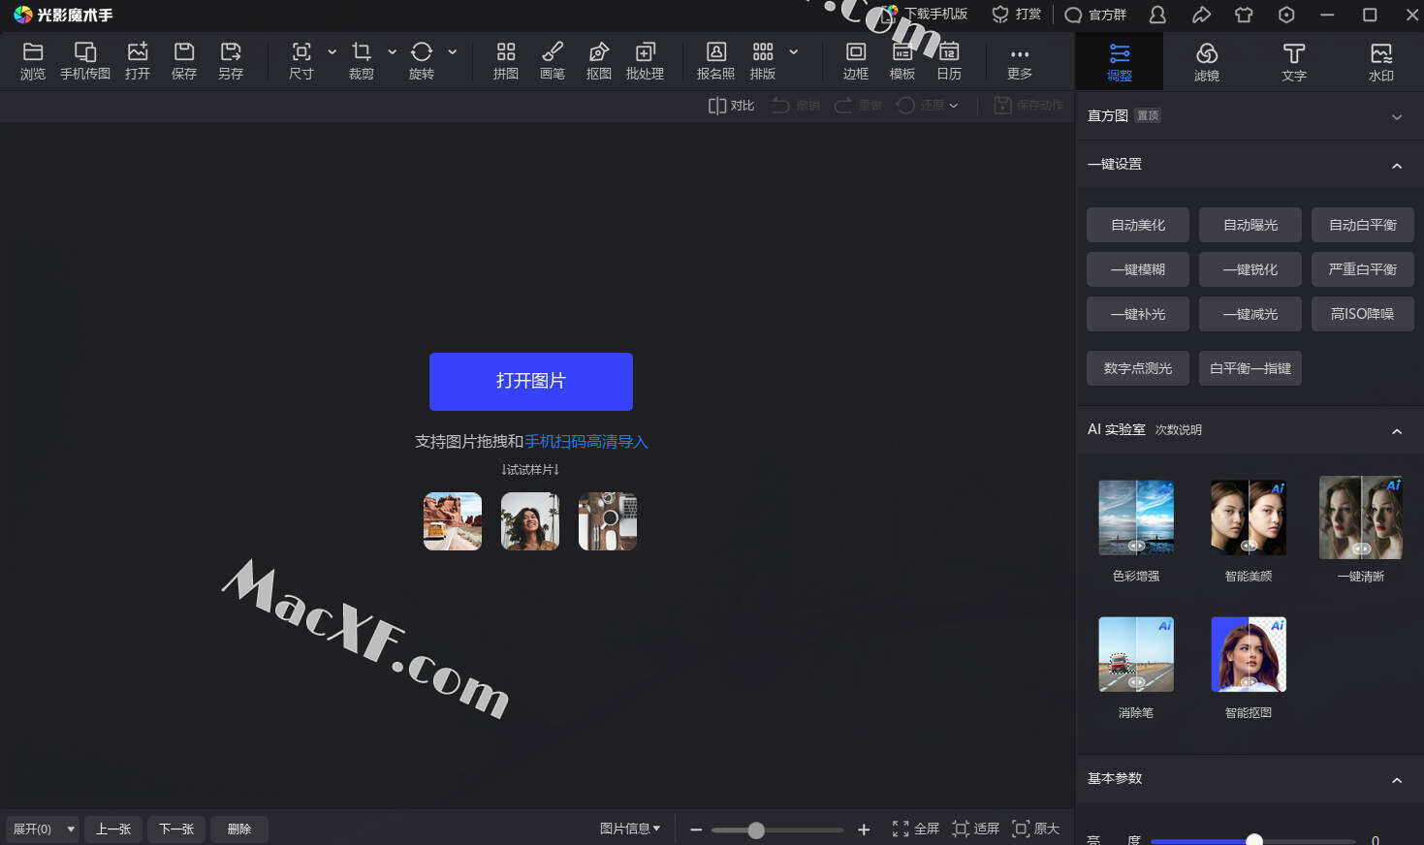Expand the 直方图 histogram panel
The height and width of the screenshot is (845, 1424).
(1396, 116)
